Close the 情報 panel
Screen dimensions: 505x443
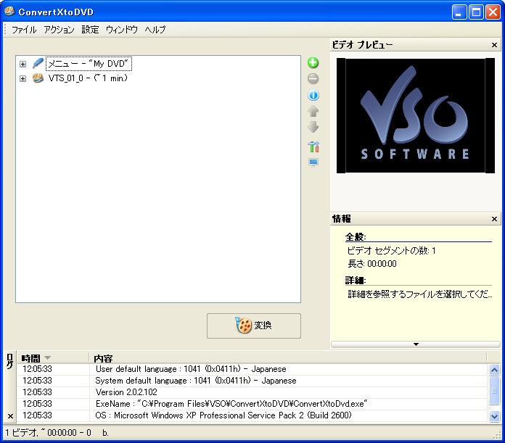coord(494,219)
